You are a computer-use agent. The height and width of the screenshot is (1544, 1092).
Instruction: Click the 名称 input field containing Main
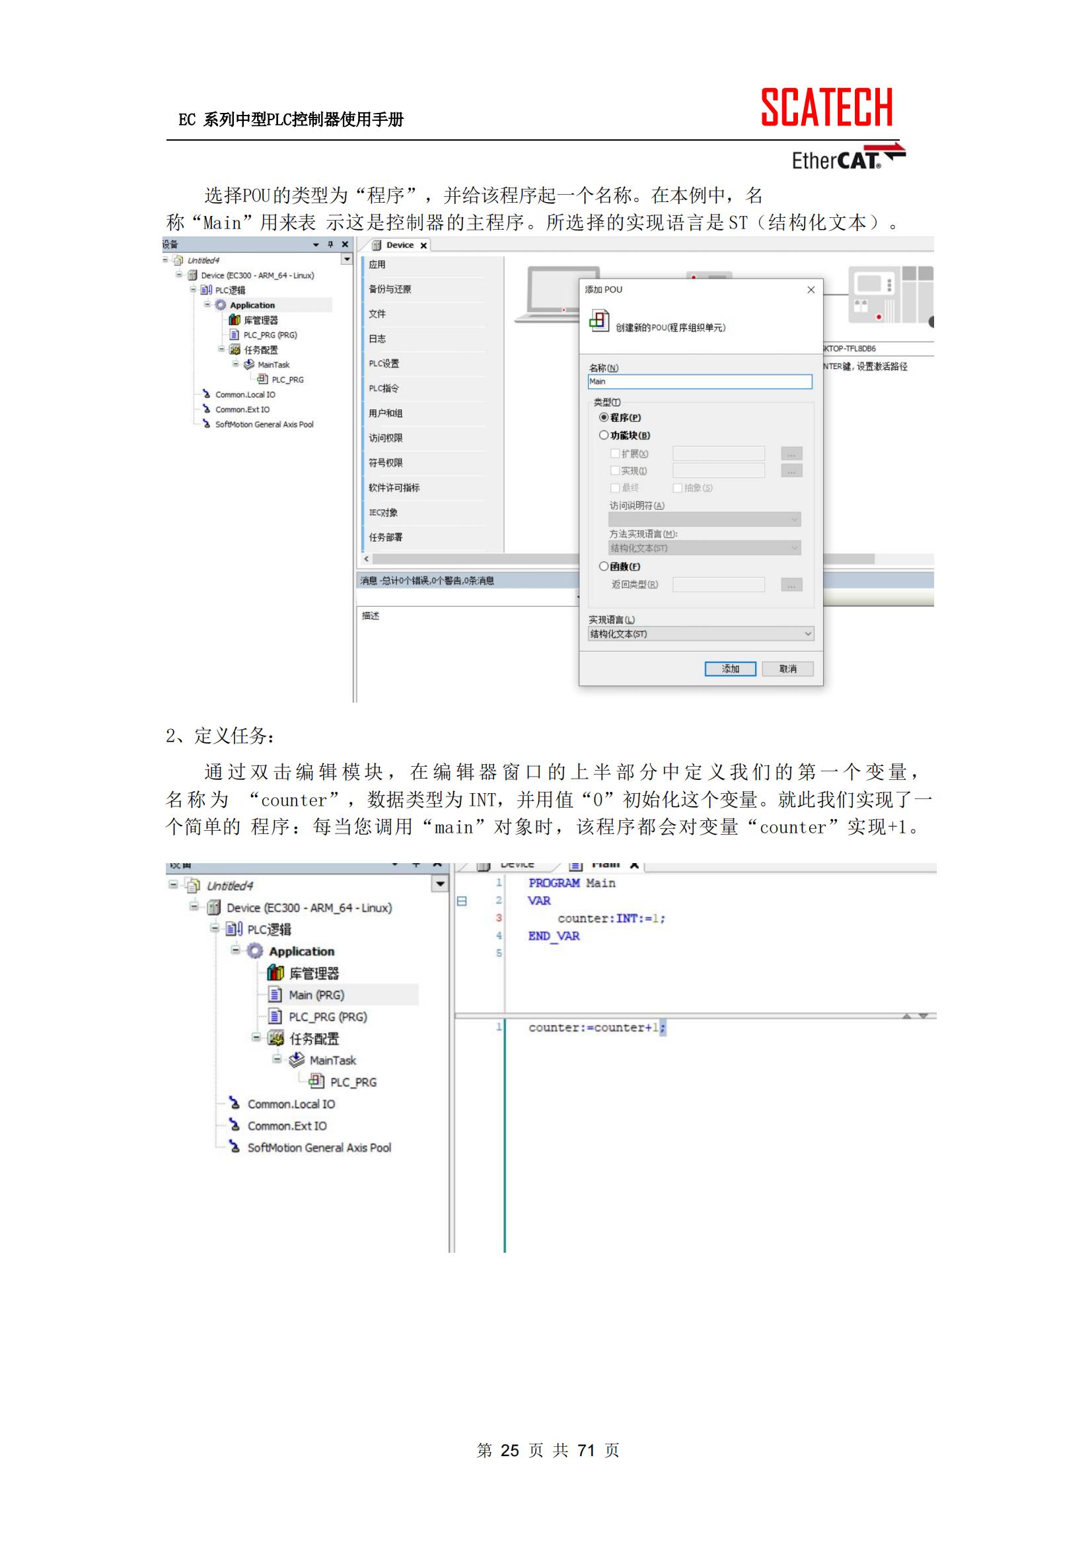[700, 382]
